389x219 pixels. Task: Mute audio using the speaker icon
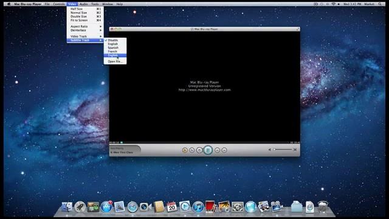click(270, 150)
